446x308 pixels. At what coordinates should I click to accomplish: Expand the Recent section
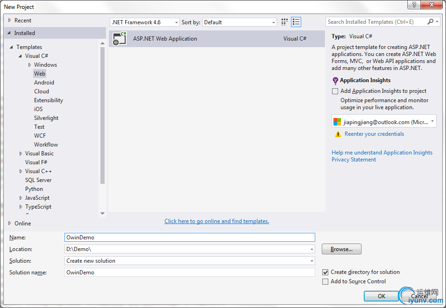click(10, 21)
